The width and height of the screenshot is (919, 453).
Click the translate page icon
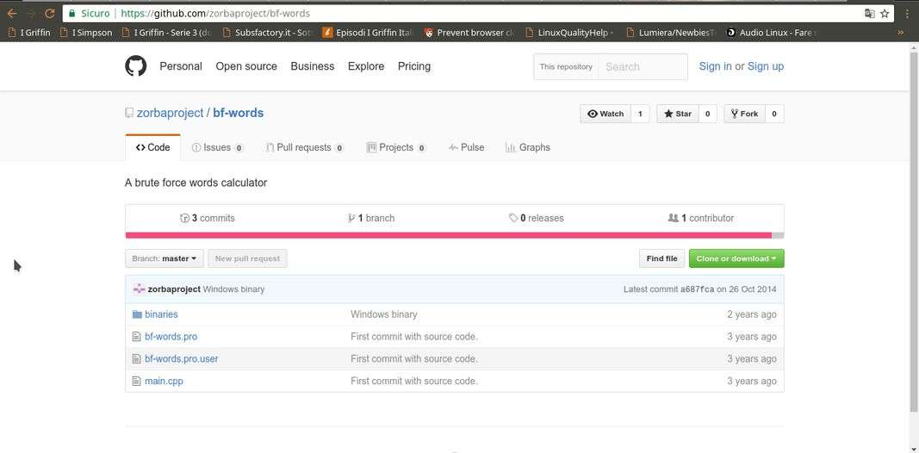(869, 13)
